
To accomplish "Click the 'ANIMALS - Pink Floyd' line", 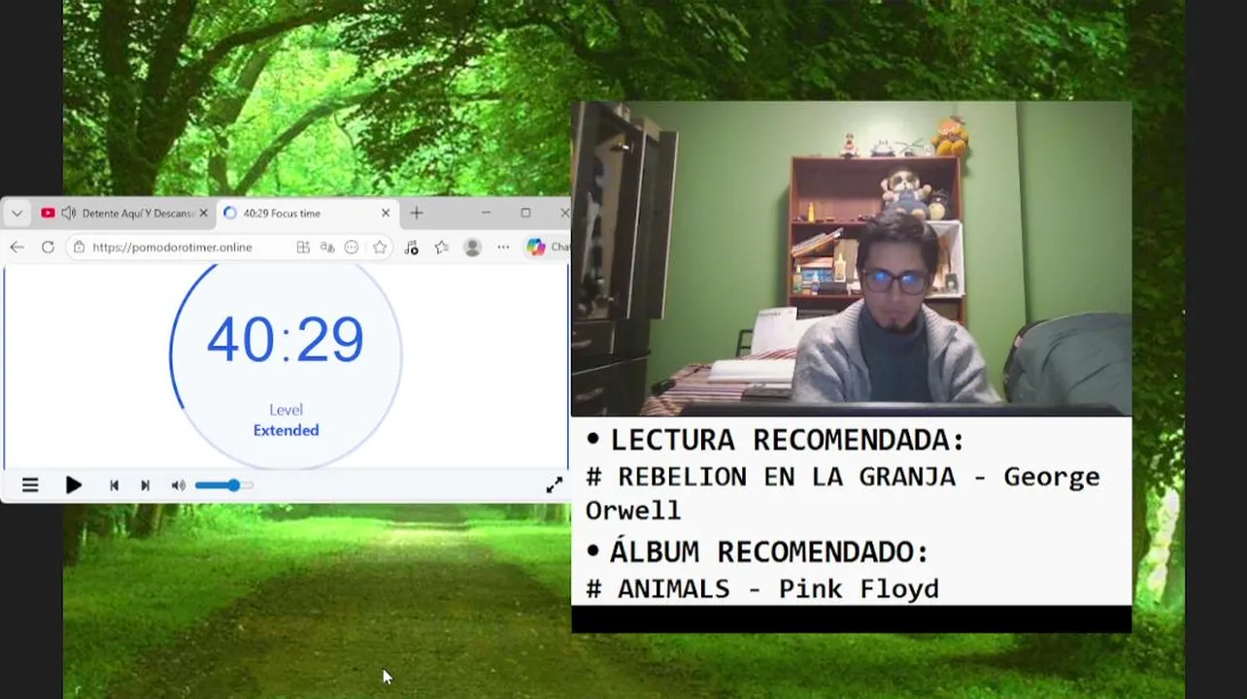I will click(762, 588).
